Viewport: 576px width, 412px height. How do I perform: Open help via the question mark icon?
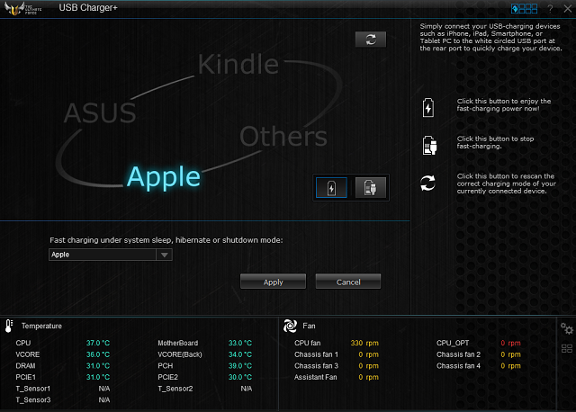[549, 8]
